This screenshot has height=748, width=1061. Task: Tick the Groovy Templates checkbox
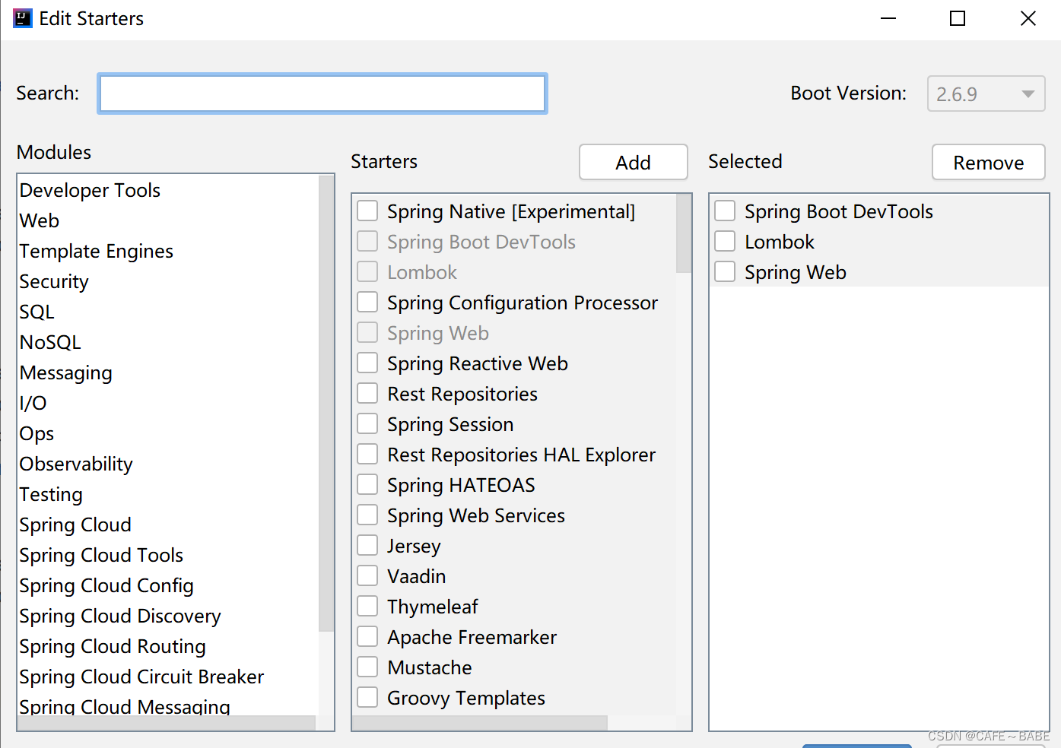(x=367, y=697)
